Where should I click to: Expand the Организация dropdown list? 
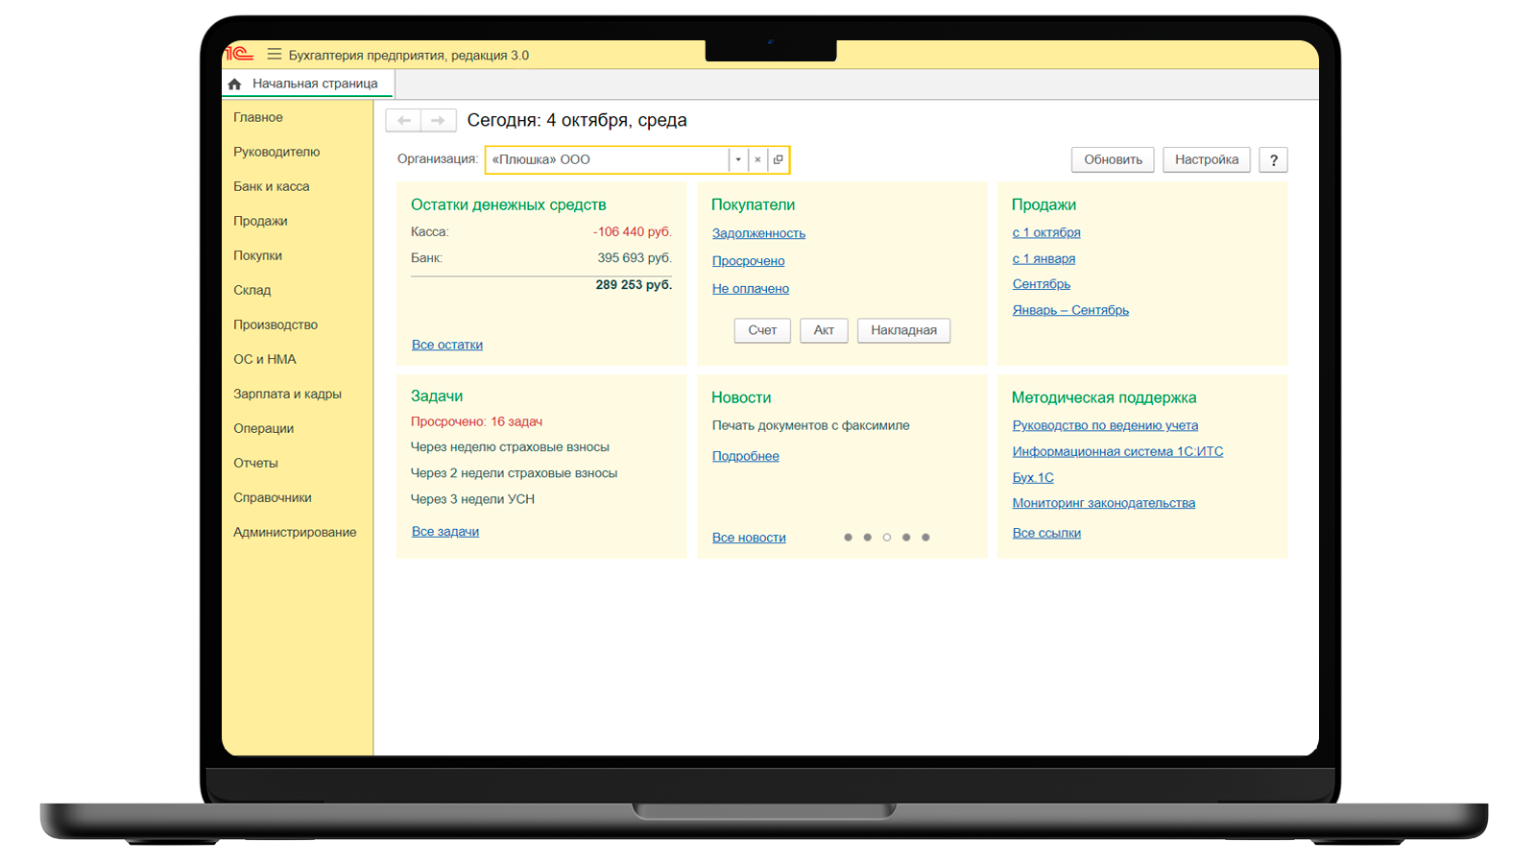tap(737, 160)
